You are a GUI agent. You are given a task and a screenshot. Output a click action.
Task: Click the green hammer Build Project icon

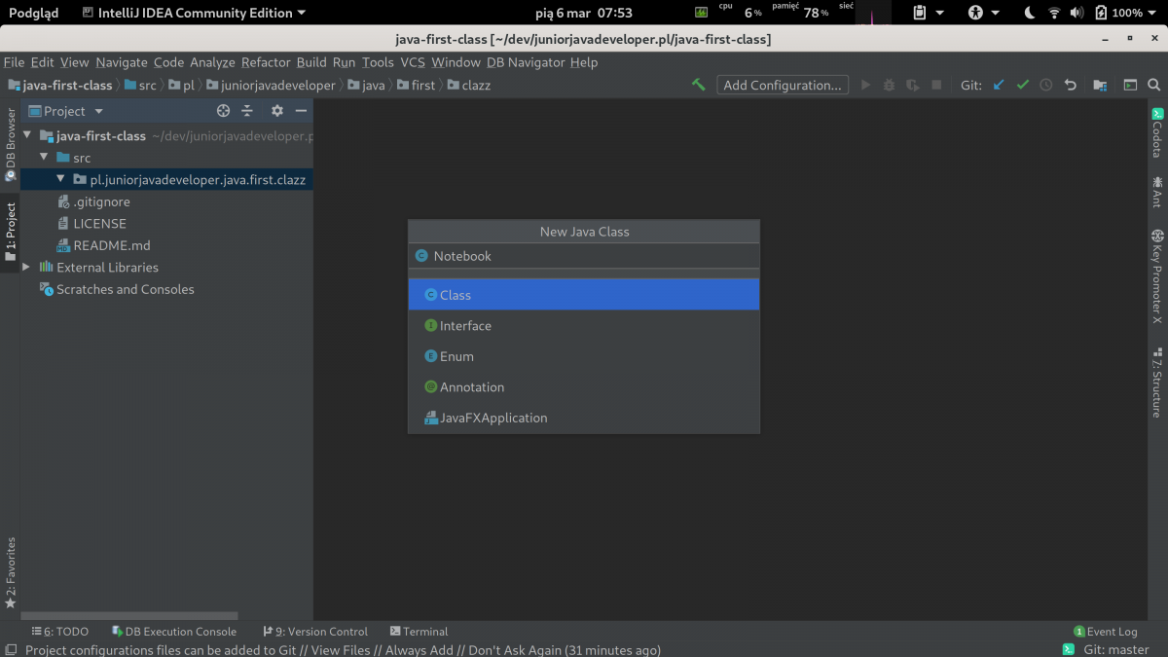click(698, 85)
